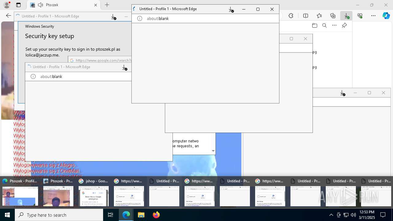
Task: Go back with the back arrow
Action: point(8,16)
